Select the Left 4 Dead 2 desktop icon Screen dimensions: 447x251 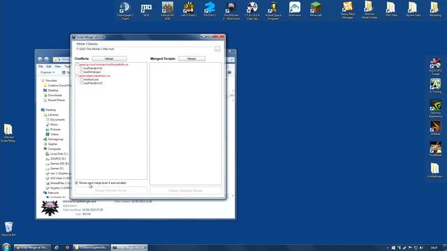[x=189, y=9]
